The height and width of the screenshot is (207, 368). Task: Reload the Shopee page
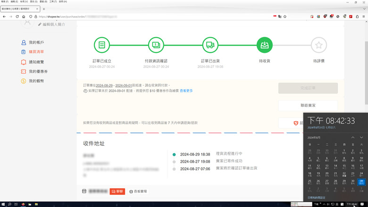tap(17, 17)
